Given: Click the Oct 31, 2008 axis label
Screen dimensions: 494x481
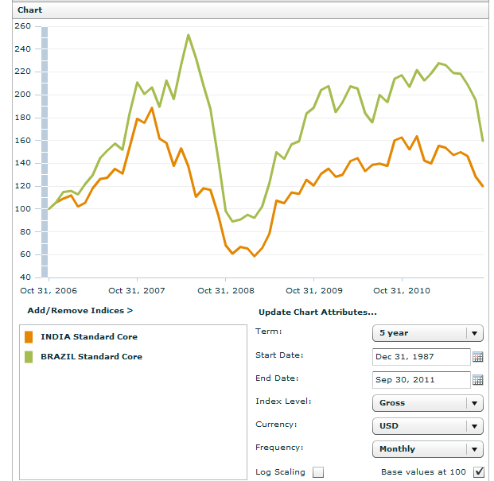Looking at the screenshot, I should [225, 291].
